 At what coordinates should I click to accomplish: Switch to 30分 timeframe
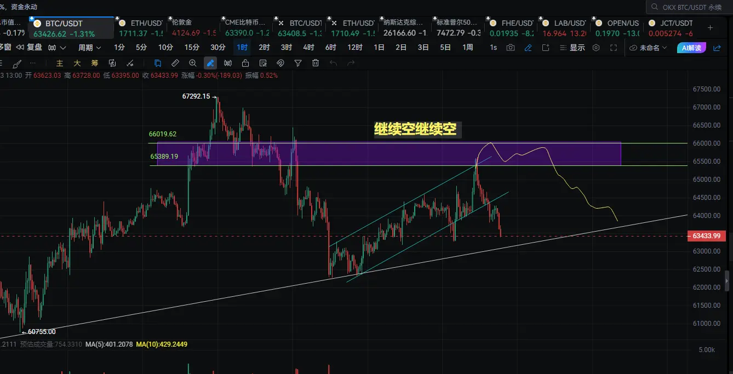point(218,48)
